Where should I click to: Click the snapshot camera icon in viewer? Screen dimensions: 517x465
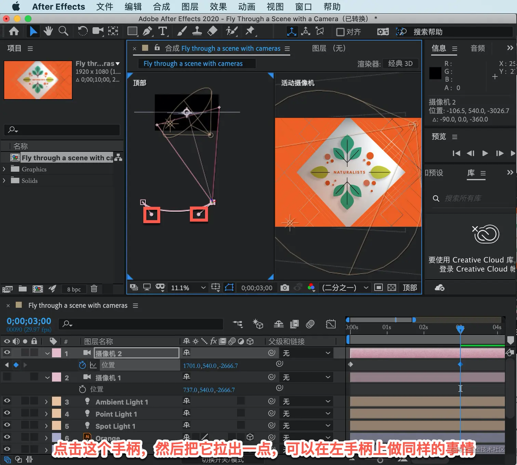[x=284, y=288]
